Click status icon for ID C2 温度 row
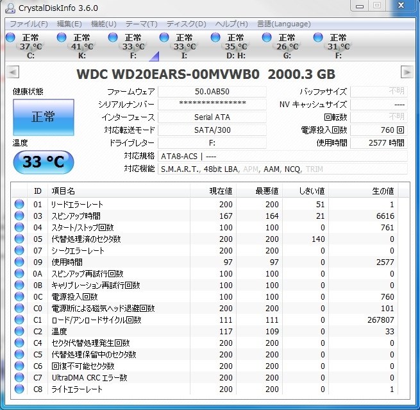The image size is (420, 410). click(x=19, y=331)
